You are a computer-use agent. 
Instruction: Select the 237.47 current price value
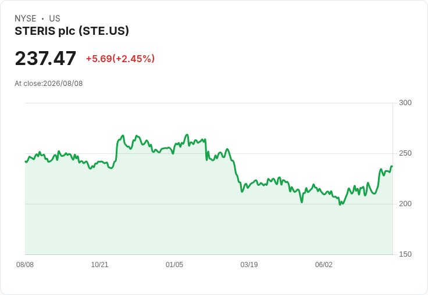point(45,58)
